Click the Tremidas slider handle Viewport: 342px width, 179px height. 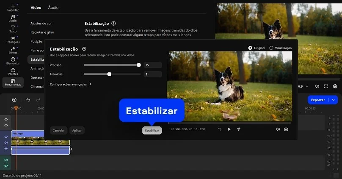point(109,74)
